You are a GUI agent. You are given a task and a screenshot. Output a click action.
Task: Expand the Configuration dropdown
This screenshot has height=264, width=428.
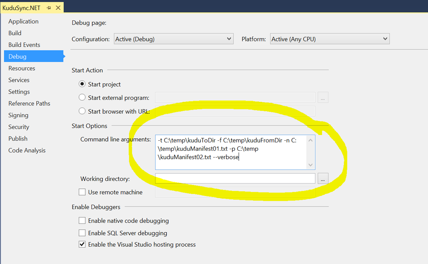tap(173, 39)
